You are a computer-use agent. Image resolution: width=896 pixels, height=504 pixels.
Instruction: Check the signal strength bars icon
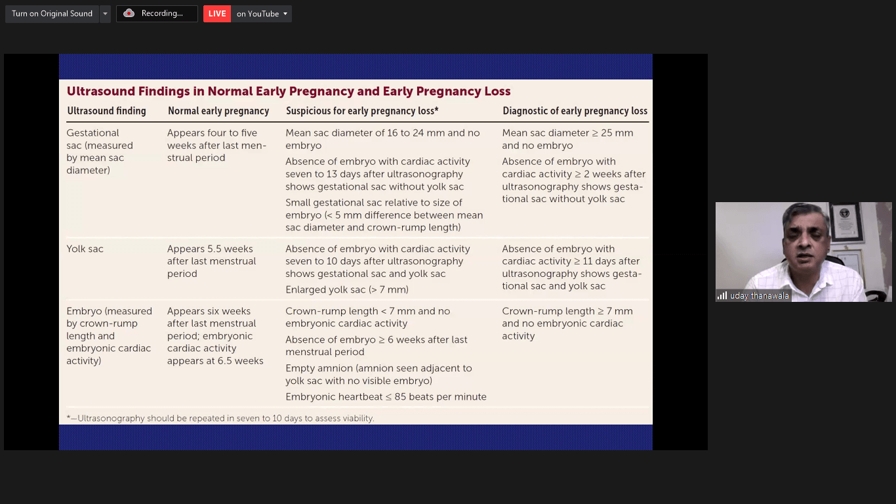(x=722, y=296)
